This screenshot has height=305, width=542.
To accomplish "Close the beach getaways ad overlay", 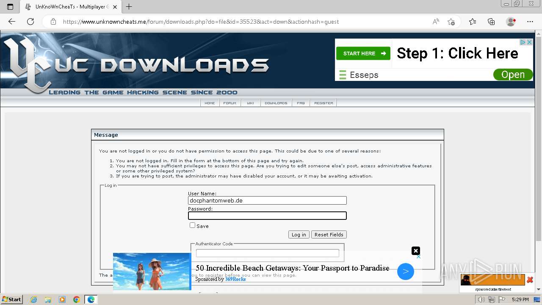I will [x=416, y=251].
